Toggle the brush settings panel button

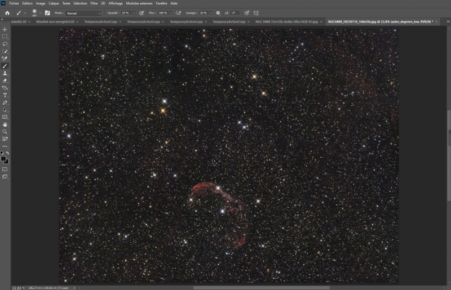click(x=47, y=13)
